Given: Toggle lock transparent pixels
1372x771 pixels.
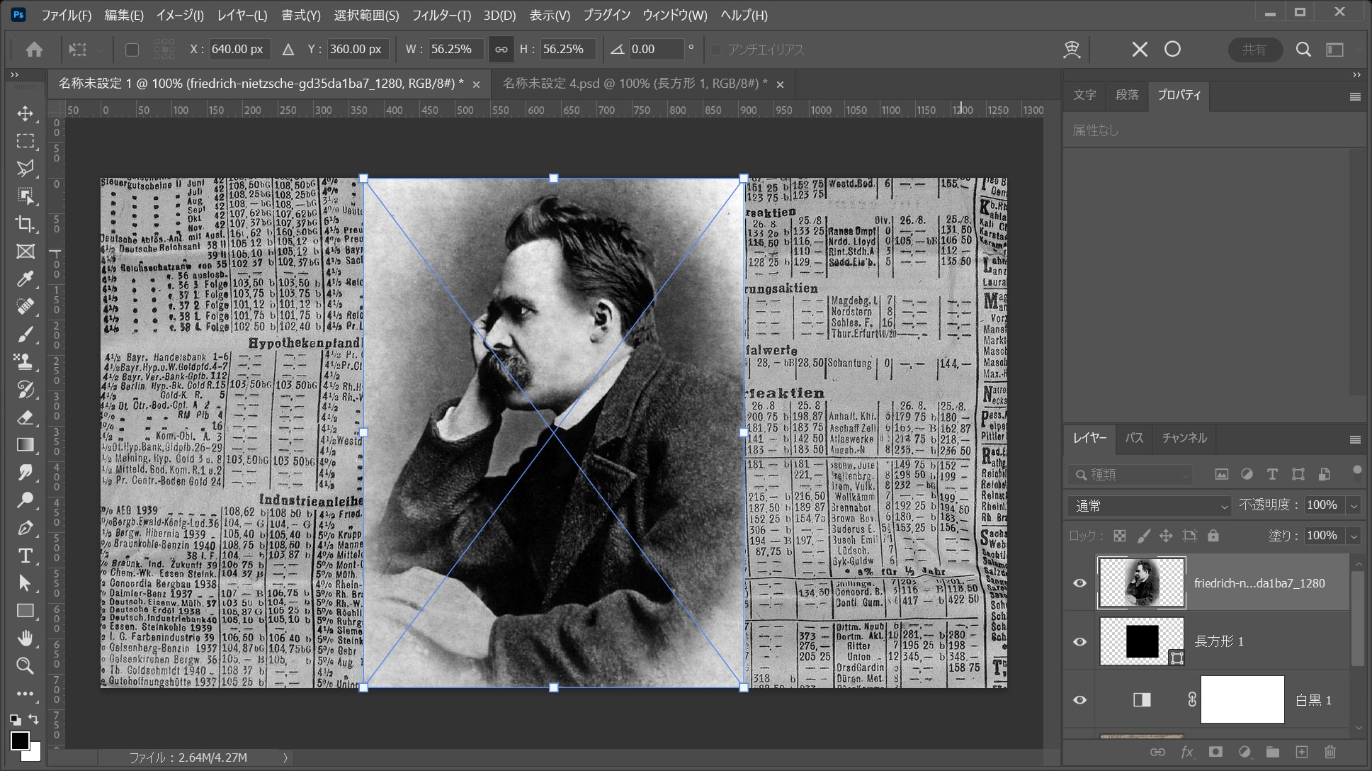Looking at the screenshot, I should [1120, 536].
